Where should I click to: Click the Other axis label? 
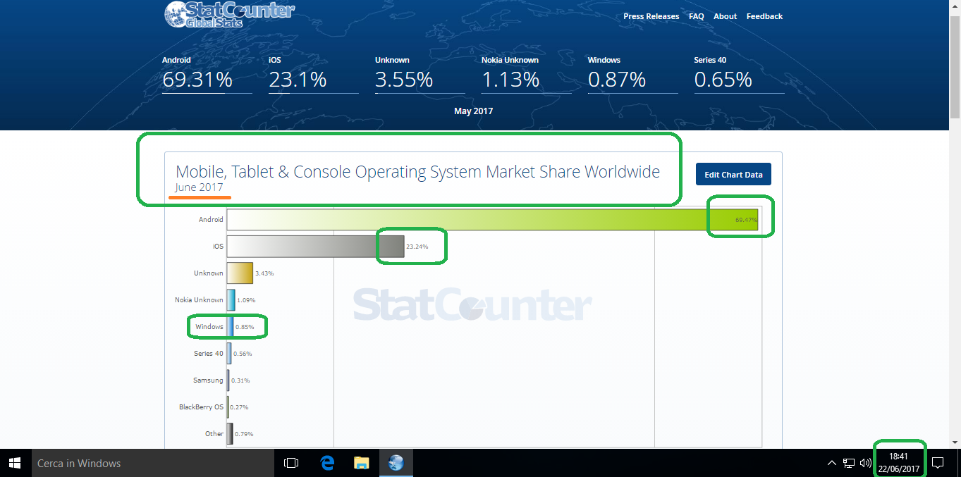coord(214,434)
